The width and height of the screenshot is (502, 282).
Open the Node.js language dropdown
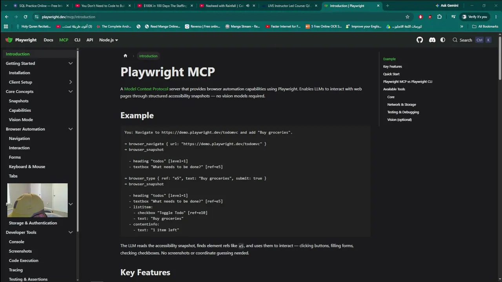(x=109, y=40)
